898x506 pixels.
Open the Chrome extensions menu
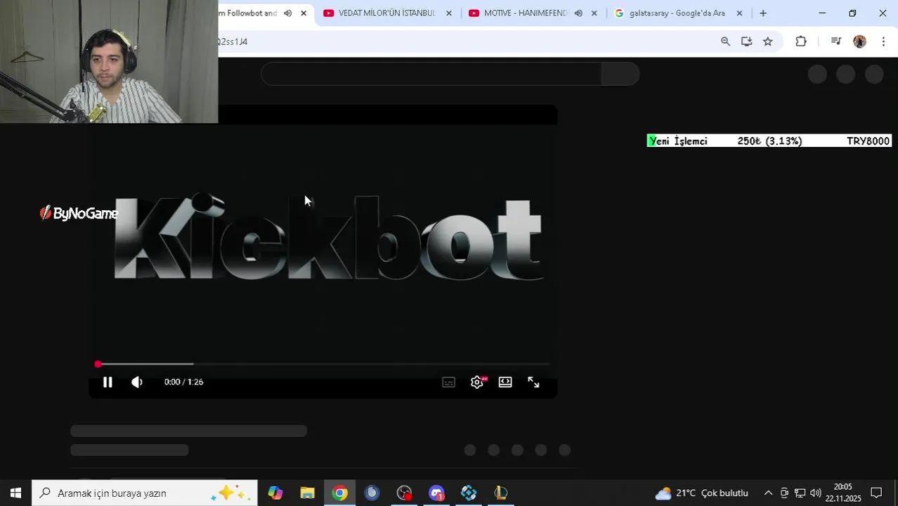point(801,41)
